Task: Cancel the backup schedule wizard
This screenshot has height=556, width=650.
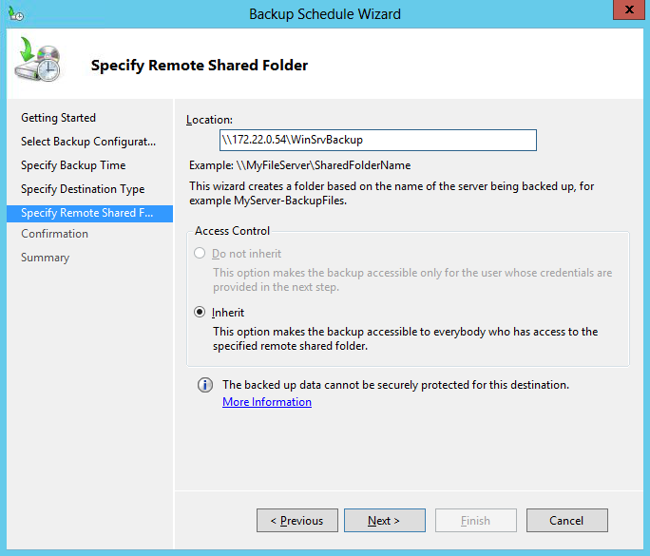Action: 566,521
